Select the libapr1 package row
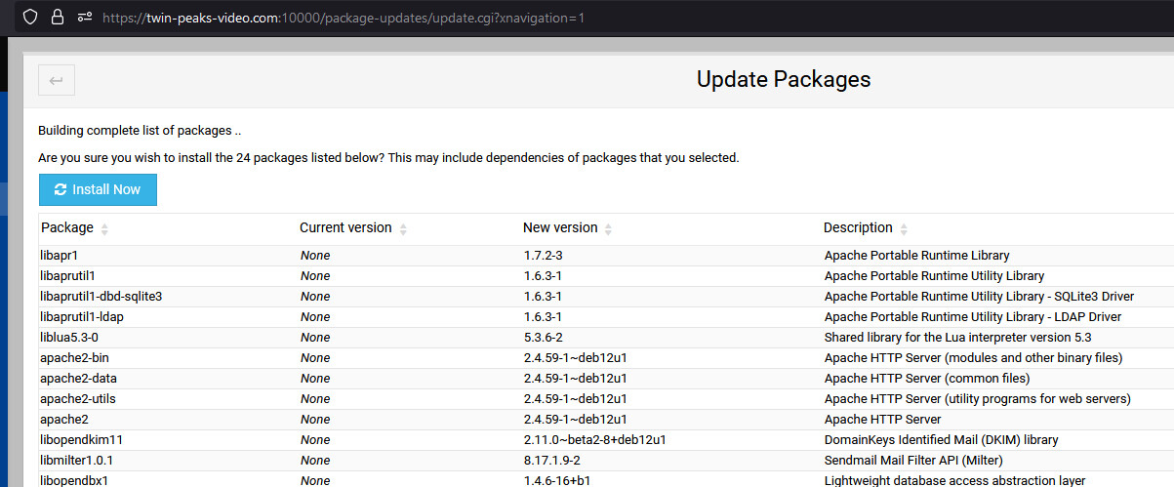 [606, 256]
